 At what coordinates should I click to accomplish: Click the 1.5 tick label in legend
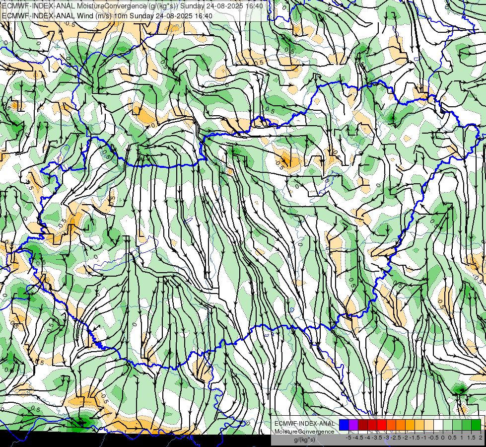point(471,438)
